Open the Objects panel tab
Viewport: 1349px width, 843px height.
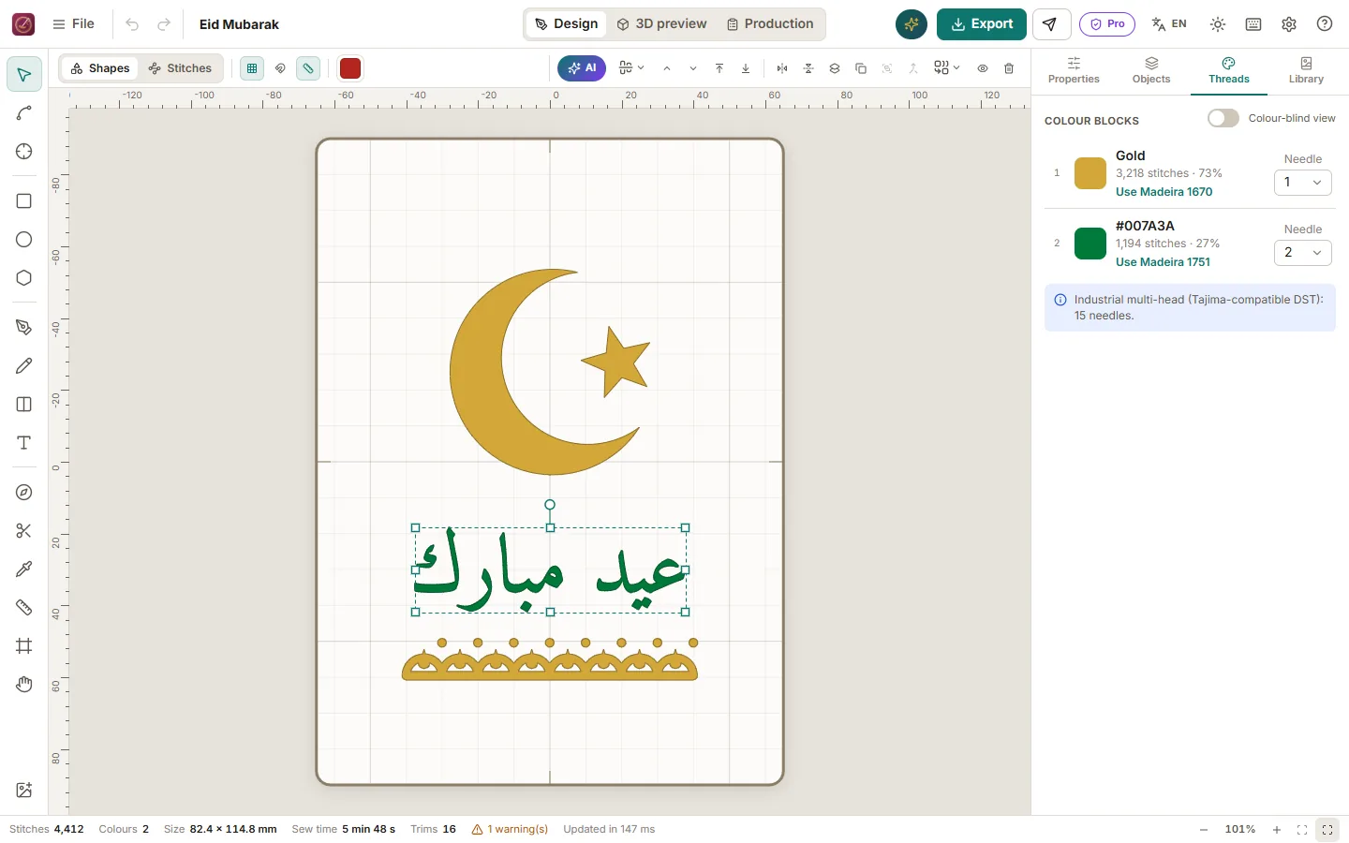coord(1151,71)
